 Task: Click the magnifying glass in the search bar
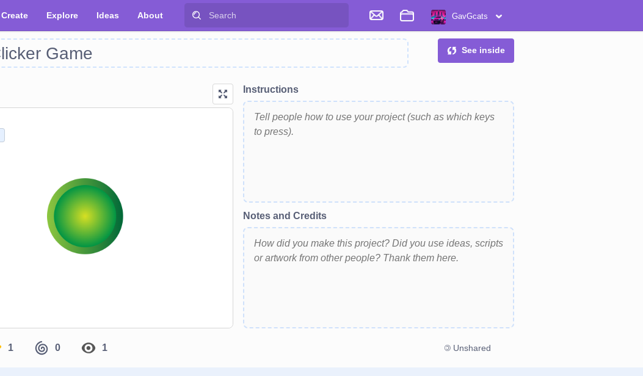tap(196, 15)
